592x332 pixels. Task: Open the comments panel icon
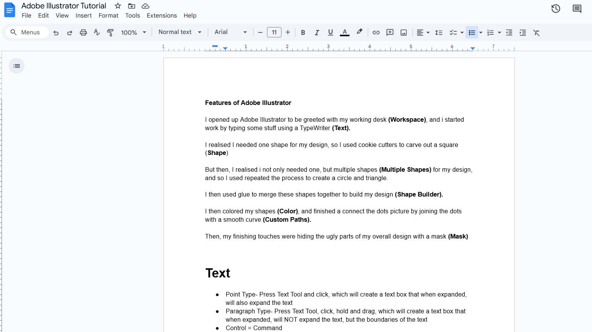click(577, 9)
